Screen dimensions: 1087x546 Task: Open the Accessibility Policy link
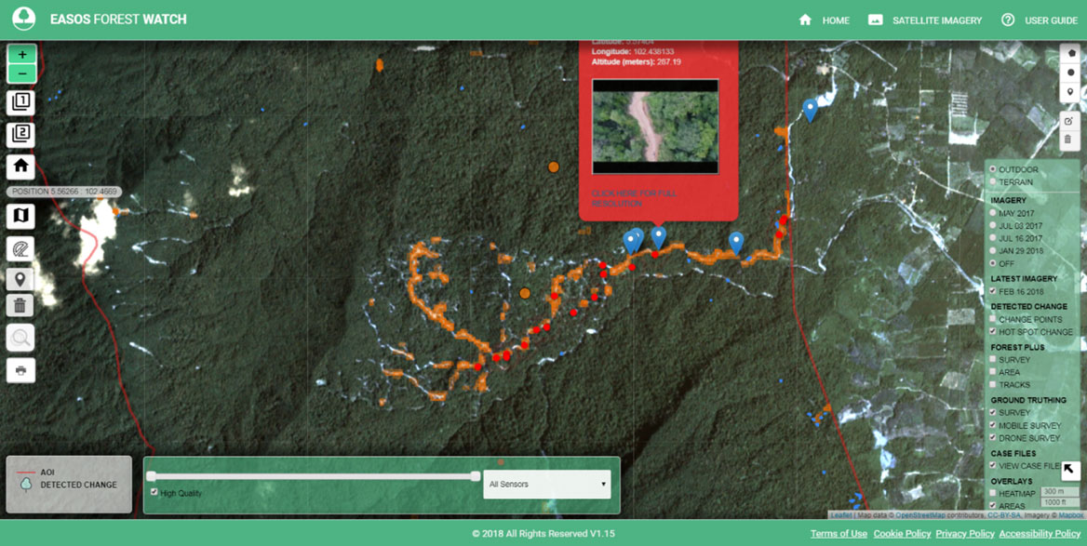(x=1040, y=534)
